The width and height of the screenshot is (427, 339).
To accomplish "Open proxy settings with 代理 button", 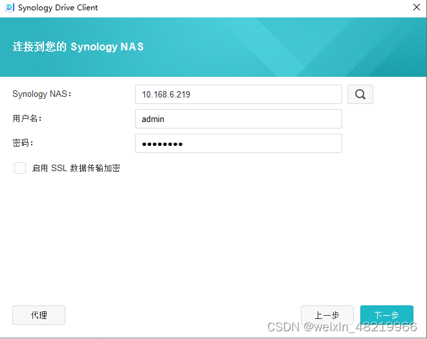I will pos(39,315).
